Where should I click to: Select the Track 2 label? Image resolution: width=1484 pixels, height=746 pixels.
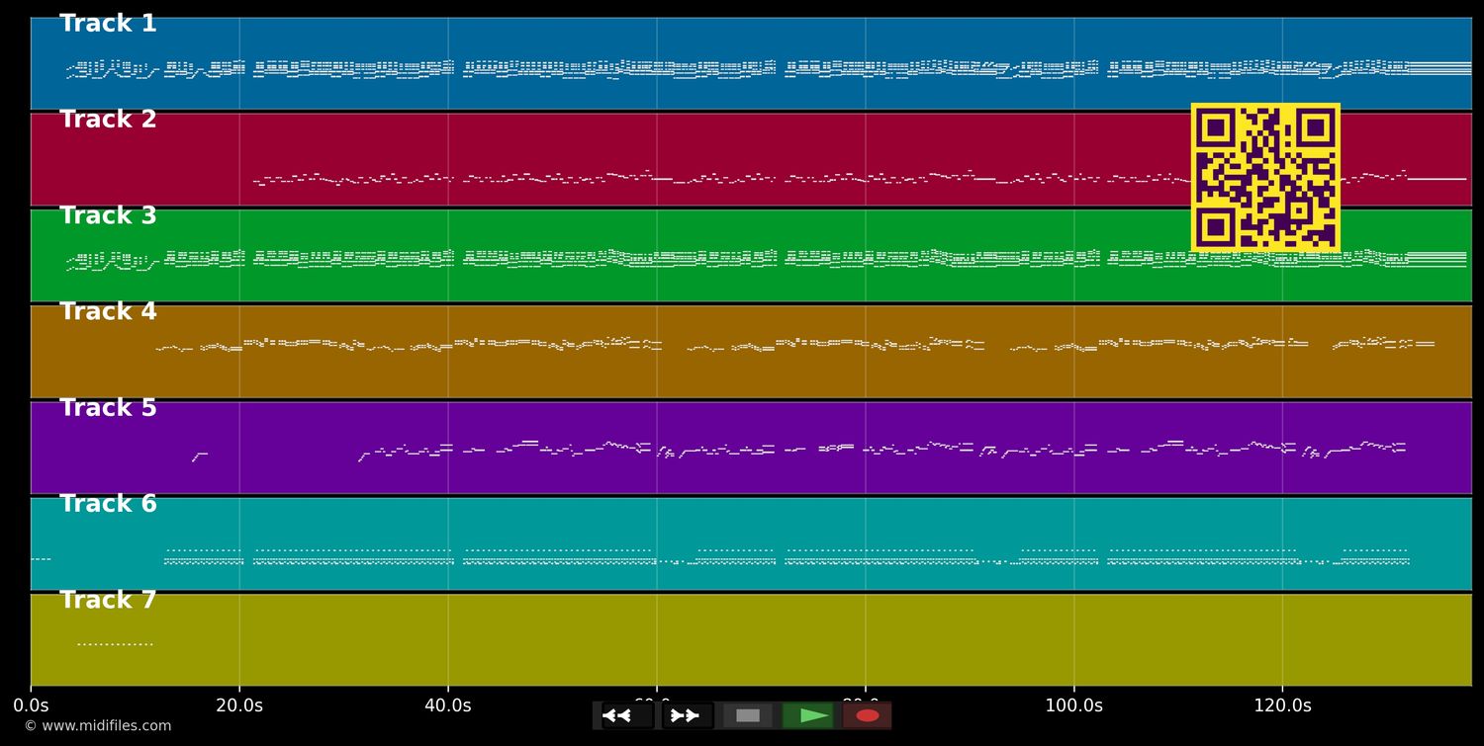[x=108, y=120]
